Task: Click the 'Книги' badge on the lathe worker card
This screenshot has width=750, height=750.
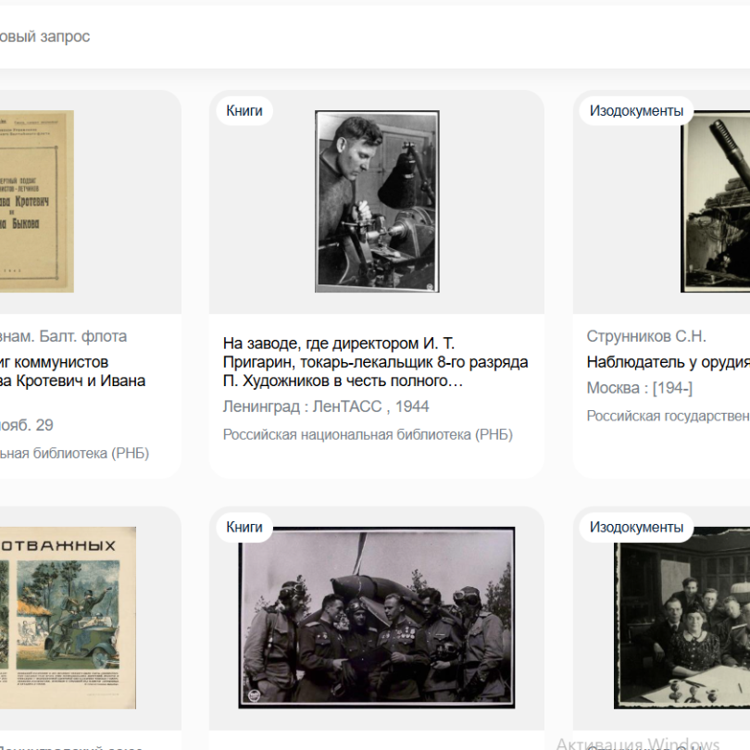Action: (244, 111)
